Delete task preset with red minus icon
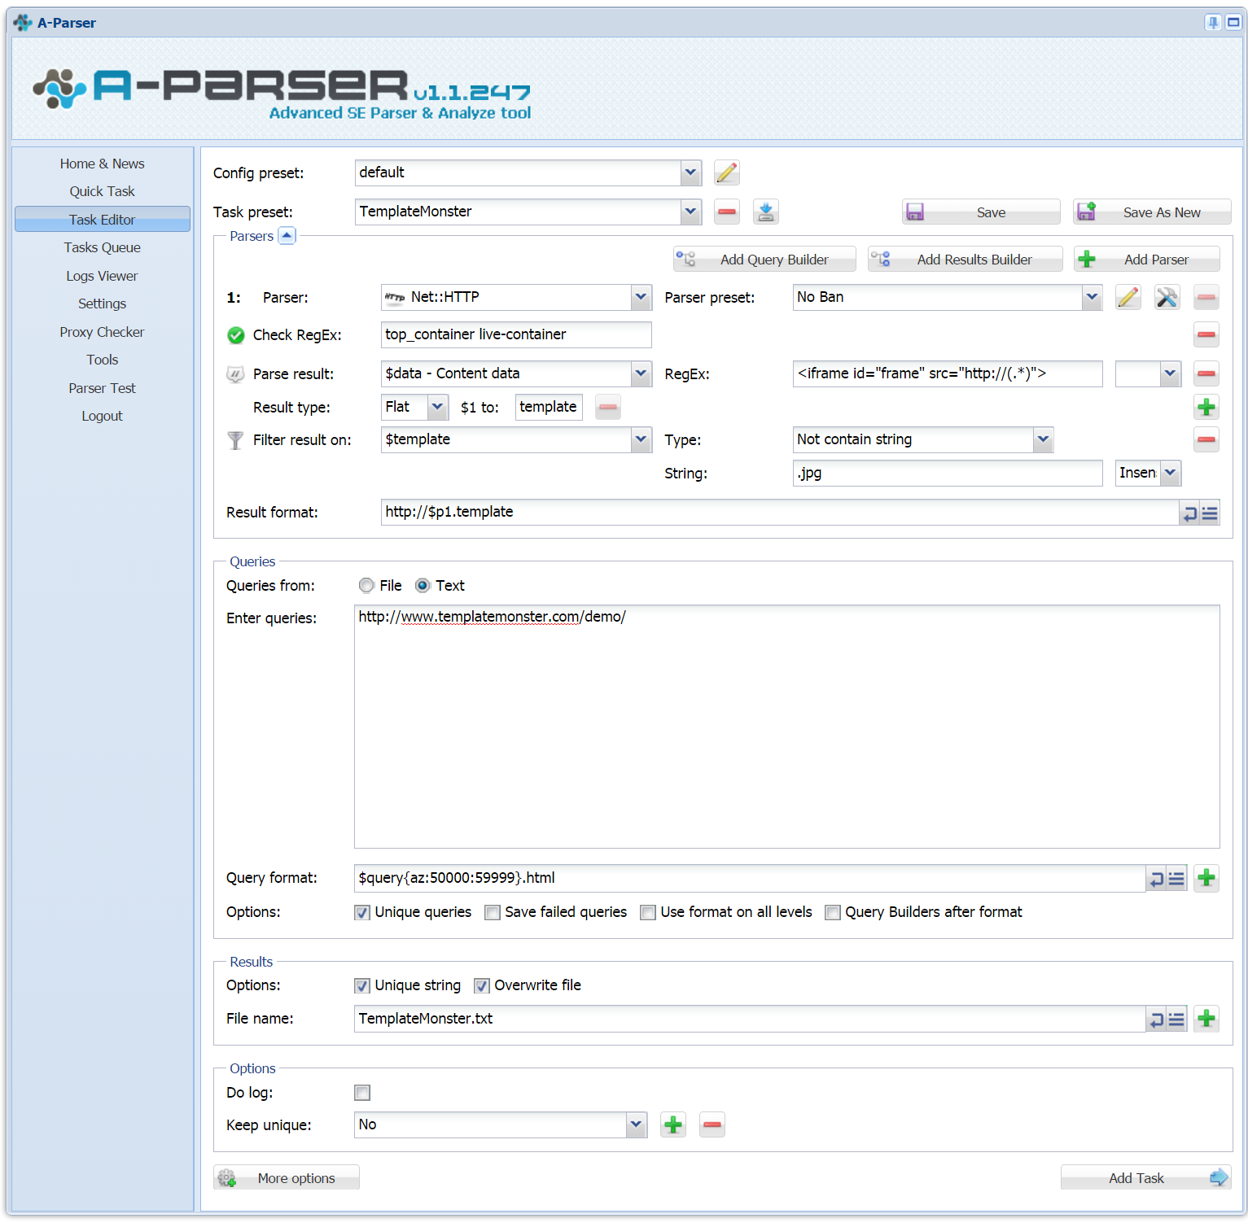Viewport: 1248px width, 1227px height. pyautogui.click(x=726, y=212)
